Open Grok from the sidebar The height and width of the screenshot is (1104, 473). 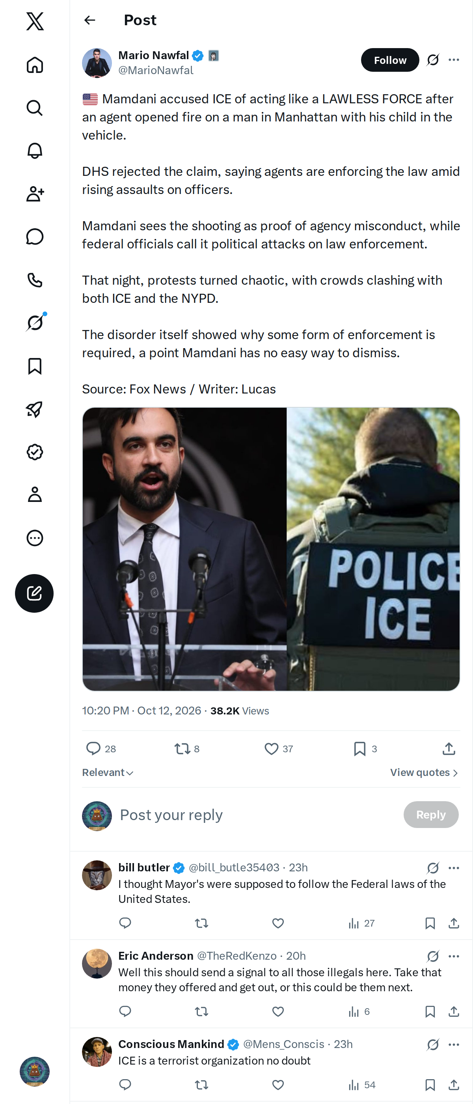coord(35,323)
